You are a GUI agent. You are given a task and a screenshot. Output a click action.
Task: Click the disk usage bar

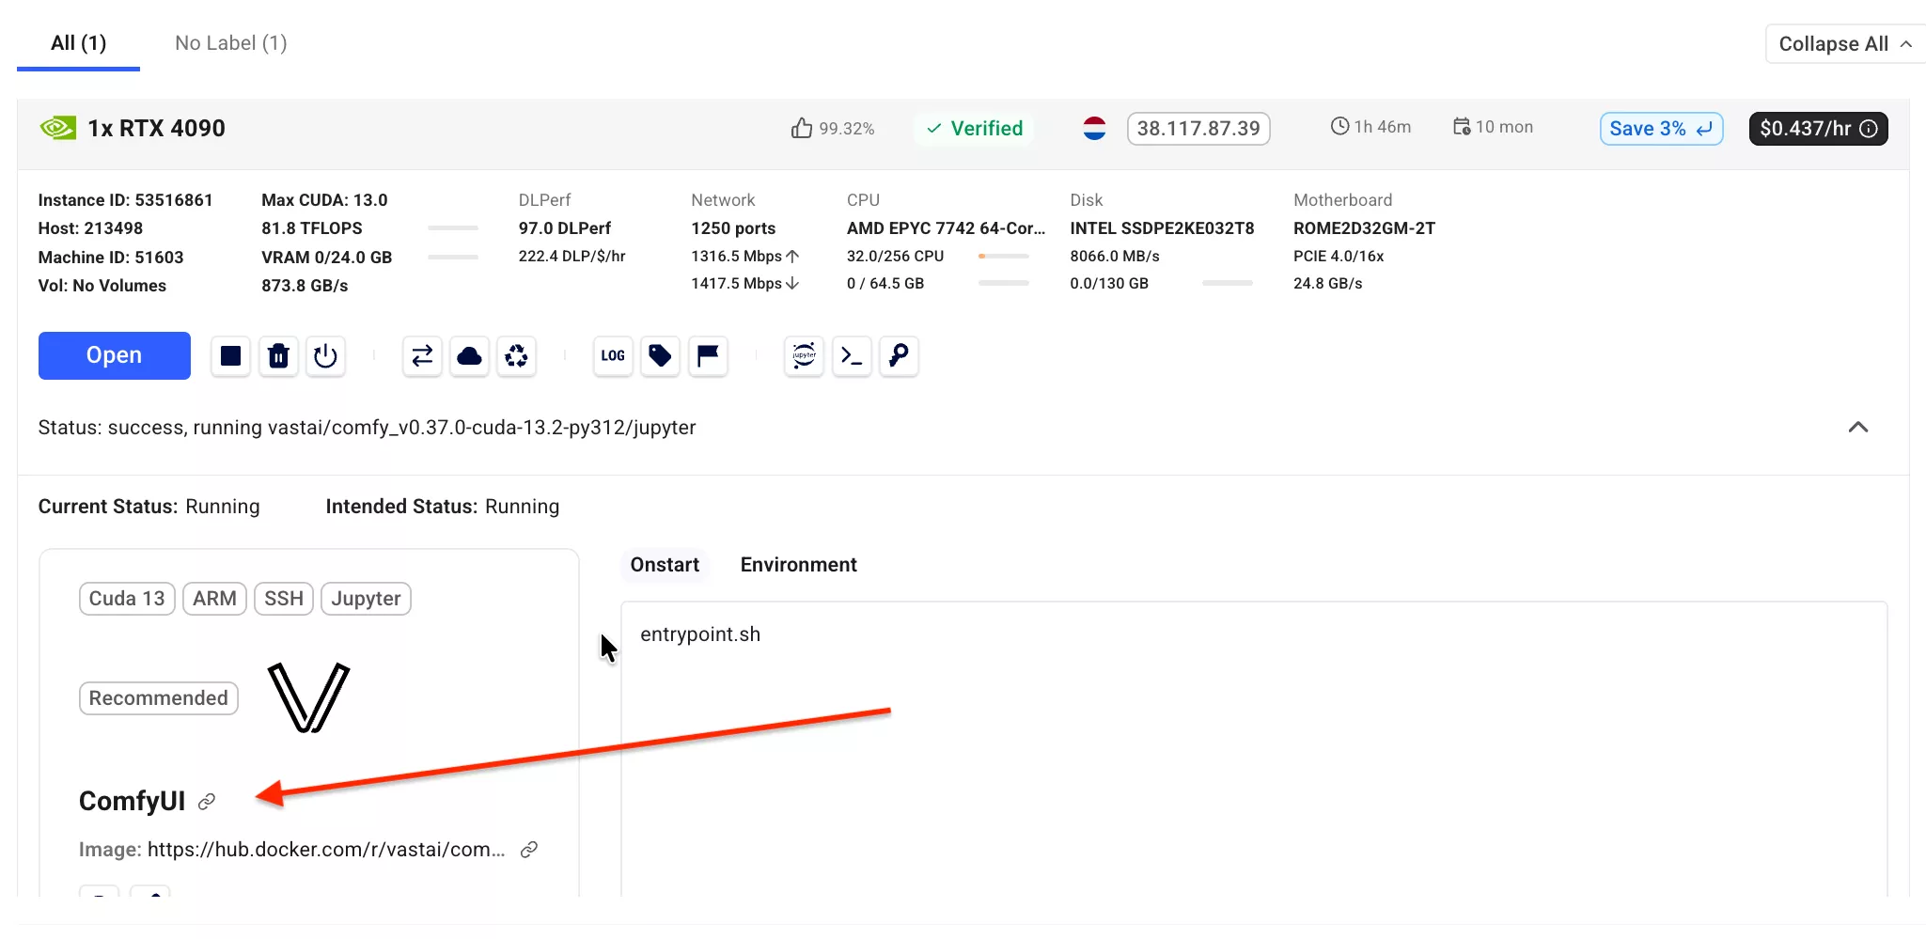point(1228,283)
